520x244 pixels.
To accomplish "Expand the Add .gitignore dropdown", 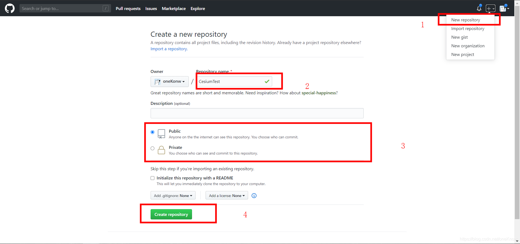I will tap(173, 196).
